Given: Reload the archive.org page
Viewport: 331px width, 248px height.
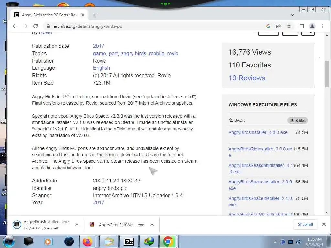Looking at the screenshot, I should pyautogui.click(x=36, y=26).
